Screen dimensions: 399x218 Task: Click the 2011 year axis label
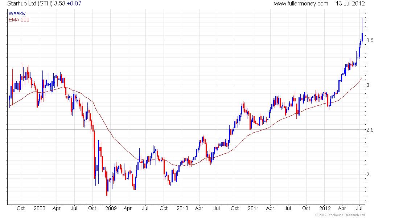pos(254,208)
